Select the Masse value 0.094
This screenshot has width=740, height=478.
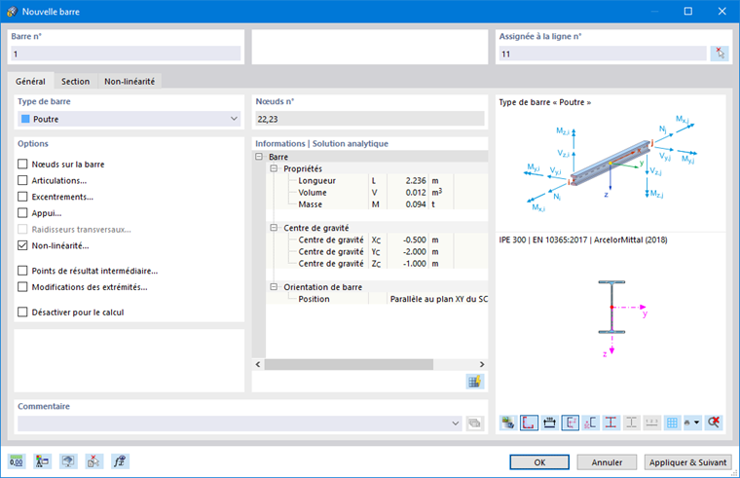[x=416, y=204]
